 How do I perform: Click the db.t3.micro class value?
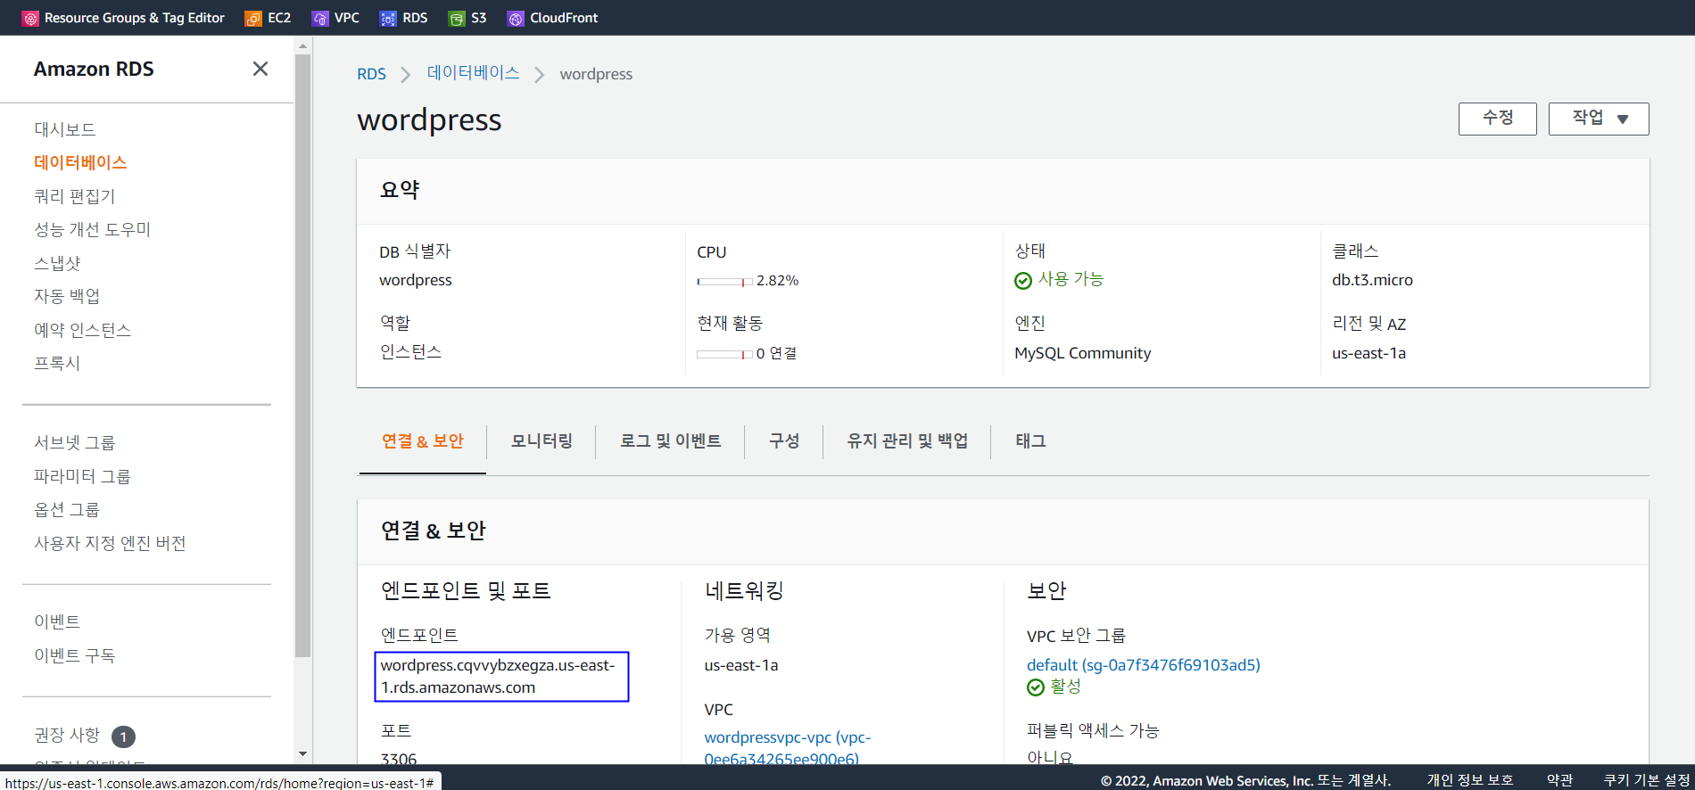1372,280
